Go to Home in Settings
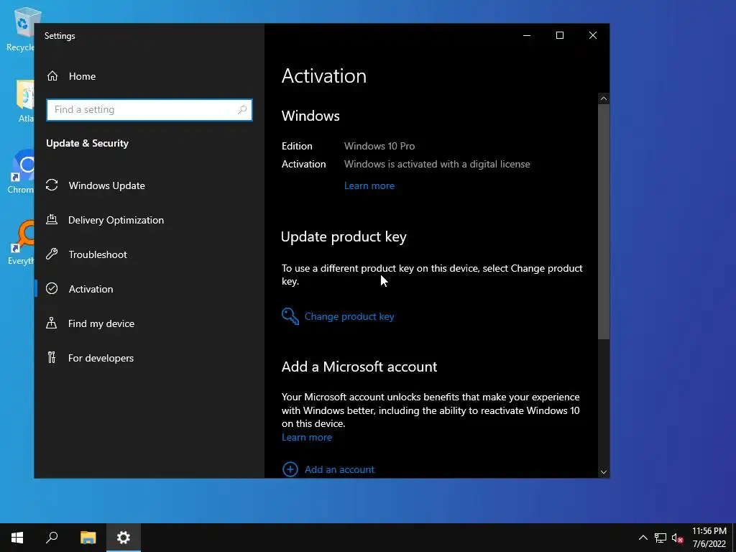The width and height of the screenshot is (736, 552). coord(149,76)
